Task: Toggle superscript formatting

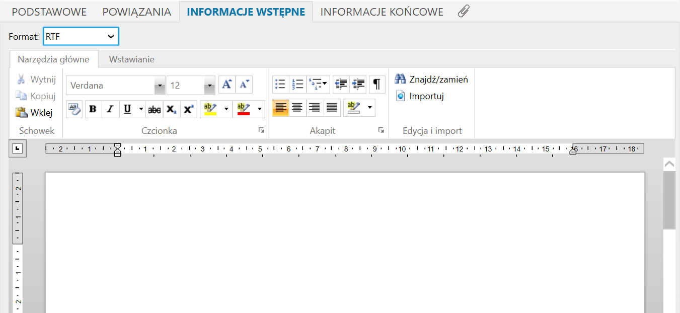Action: pyautogui.click(x=188, y=109)
